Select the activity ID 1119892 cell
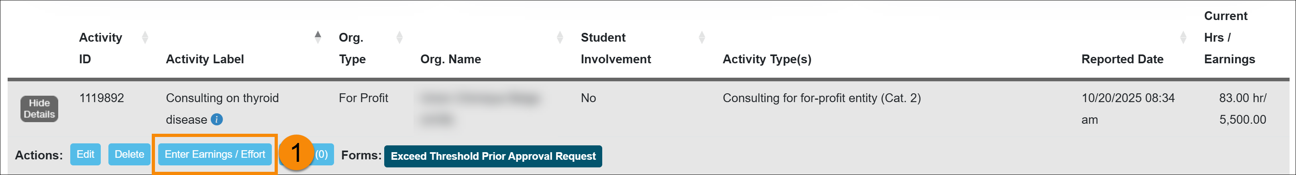This screenshot has height=175, width=1296. click(x=102, y=98)
